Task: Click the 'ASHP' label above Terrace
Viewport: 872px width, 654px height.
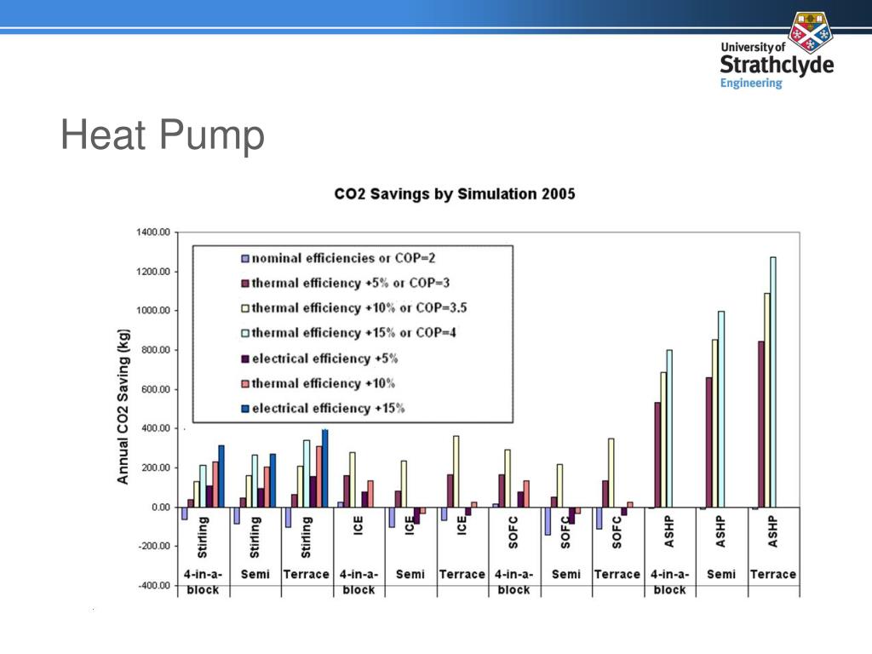Action: coord(773,531)
